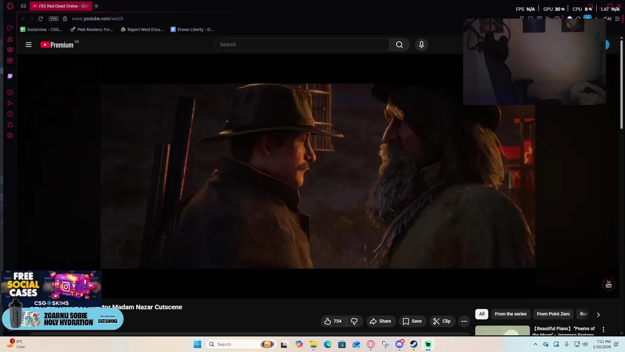Show hidden system tray icons chevron
Image resolution: width=625 pixels, height=352 pixels.
(x=536, y=344)
